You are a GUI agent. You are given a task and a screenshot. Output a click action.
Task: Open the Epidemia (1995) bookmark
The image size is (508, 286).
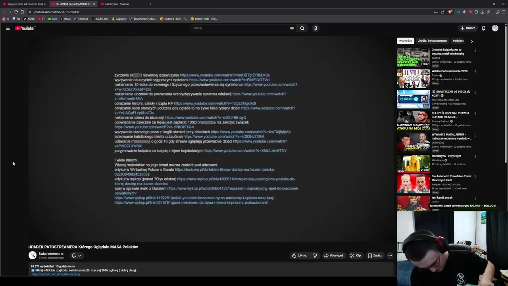coord(173,19)
